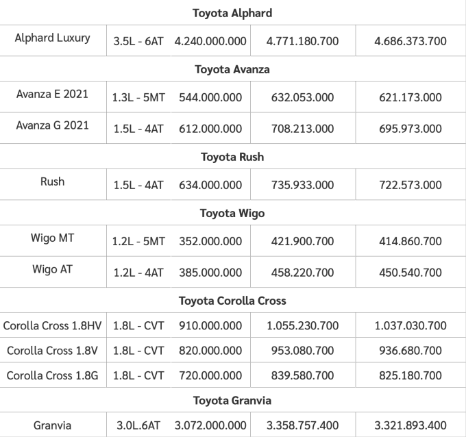This screenshot has width=466, height=437.
Task: Click the Toyota Avanza section header
Action: (x=232, y=69)
